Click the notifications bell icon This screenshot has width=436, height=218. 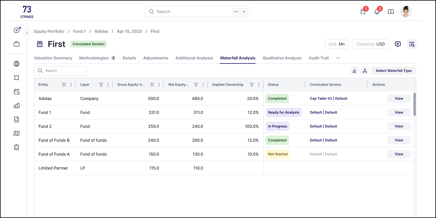click(x=377, y=12)
